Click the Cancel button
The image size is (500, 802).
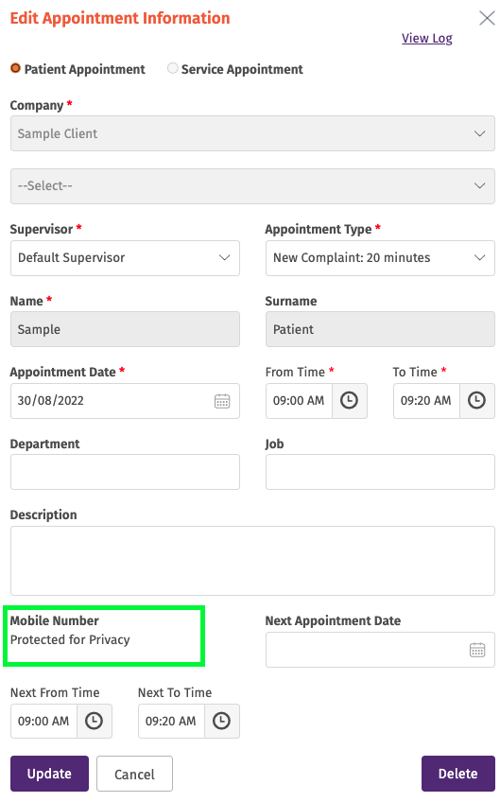coord(134,774)
